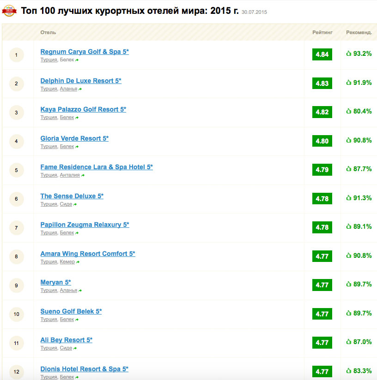Click the Турция link under Papillon Zeugma Relaxury
Screen dimensions: 377x380
point(49,232)
